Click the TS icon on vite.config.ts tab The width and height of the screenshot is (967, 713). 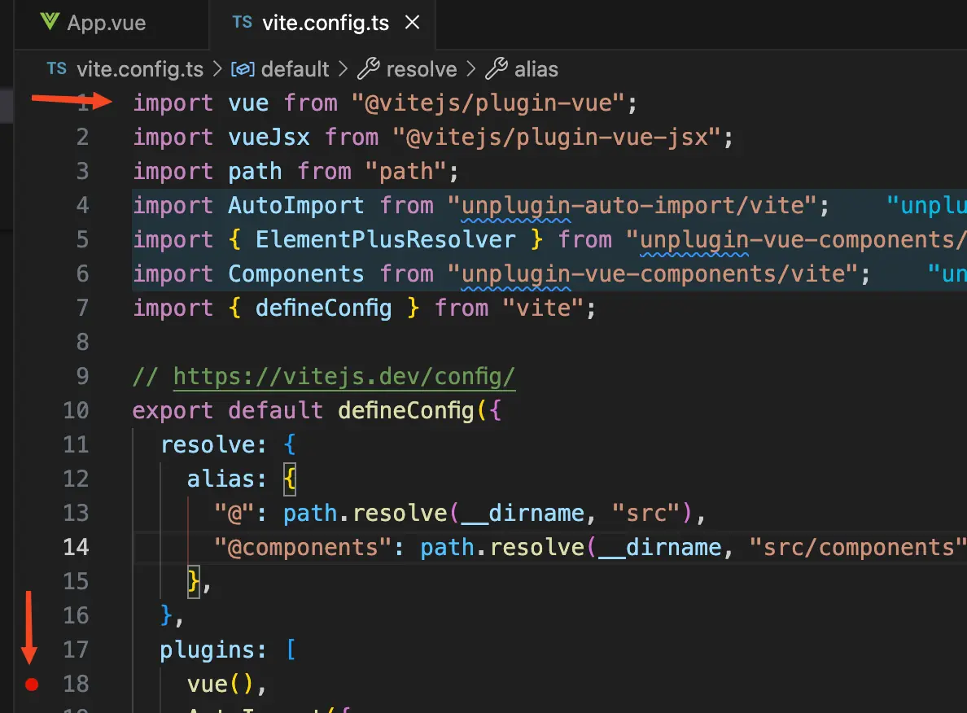[242, 23]
